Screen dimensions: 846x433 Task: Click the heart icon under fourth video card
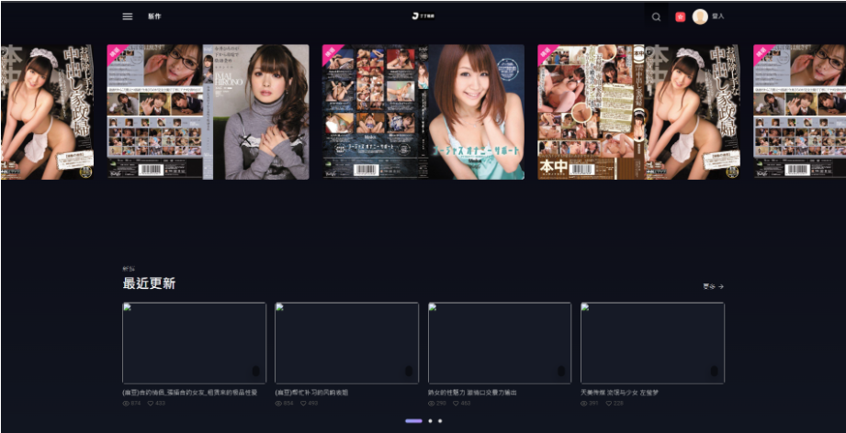[608, 403]
